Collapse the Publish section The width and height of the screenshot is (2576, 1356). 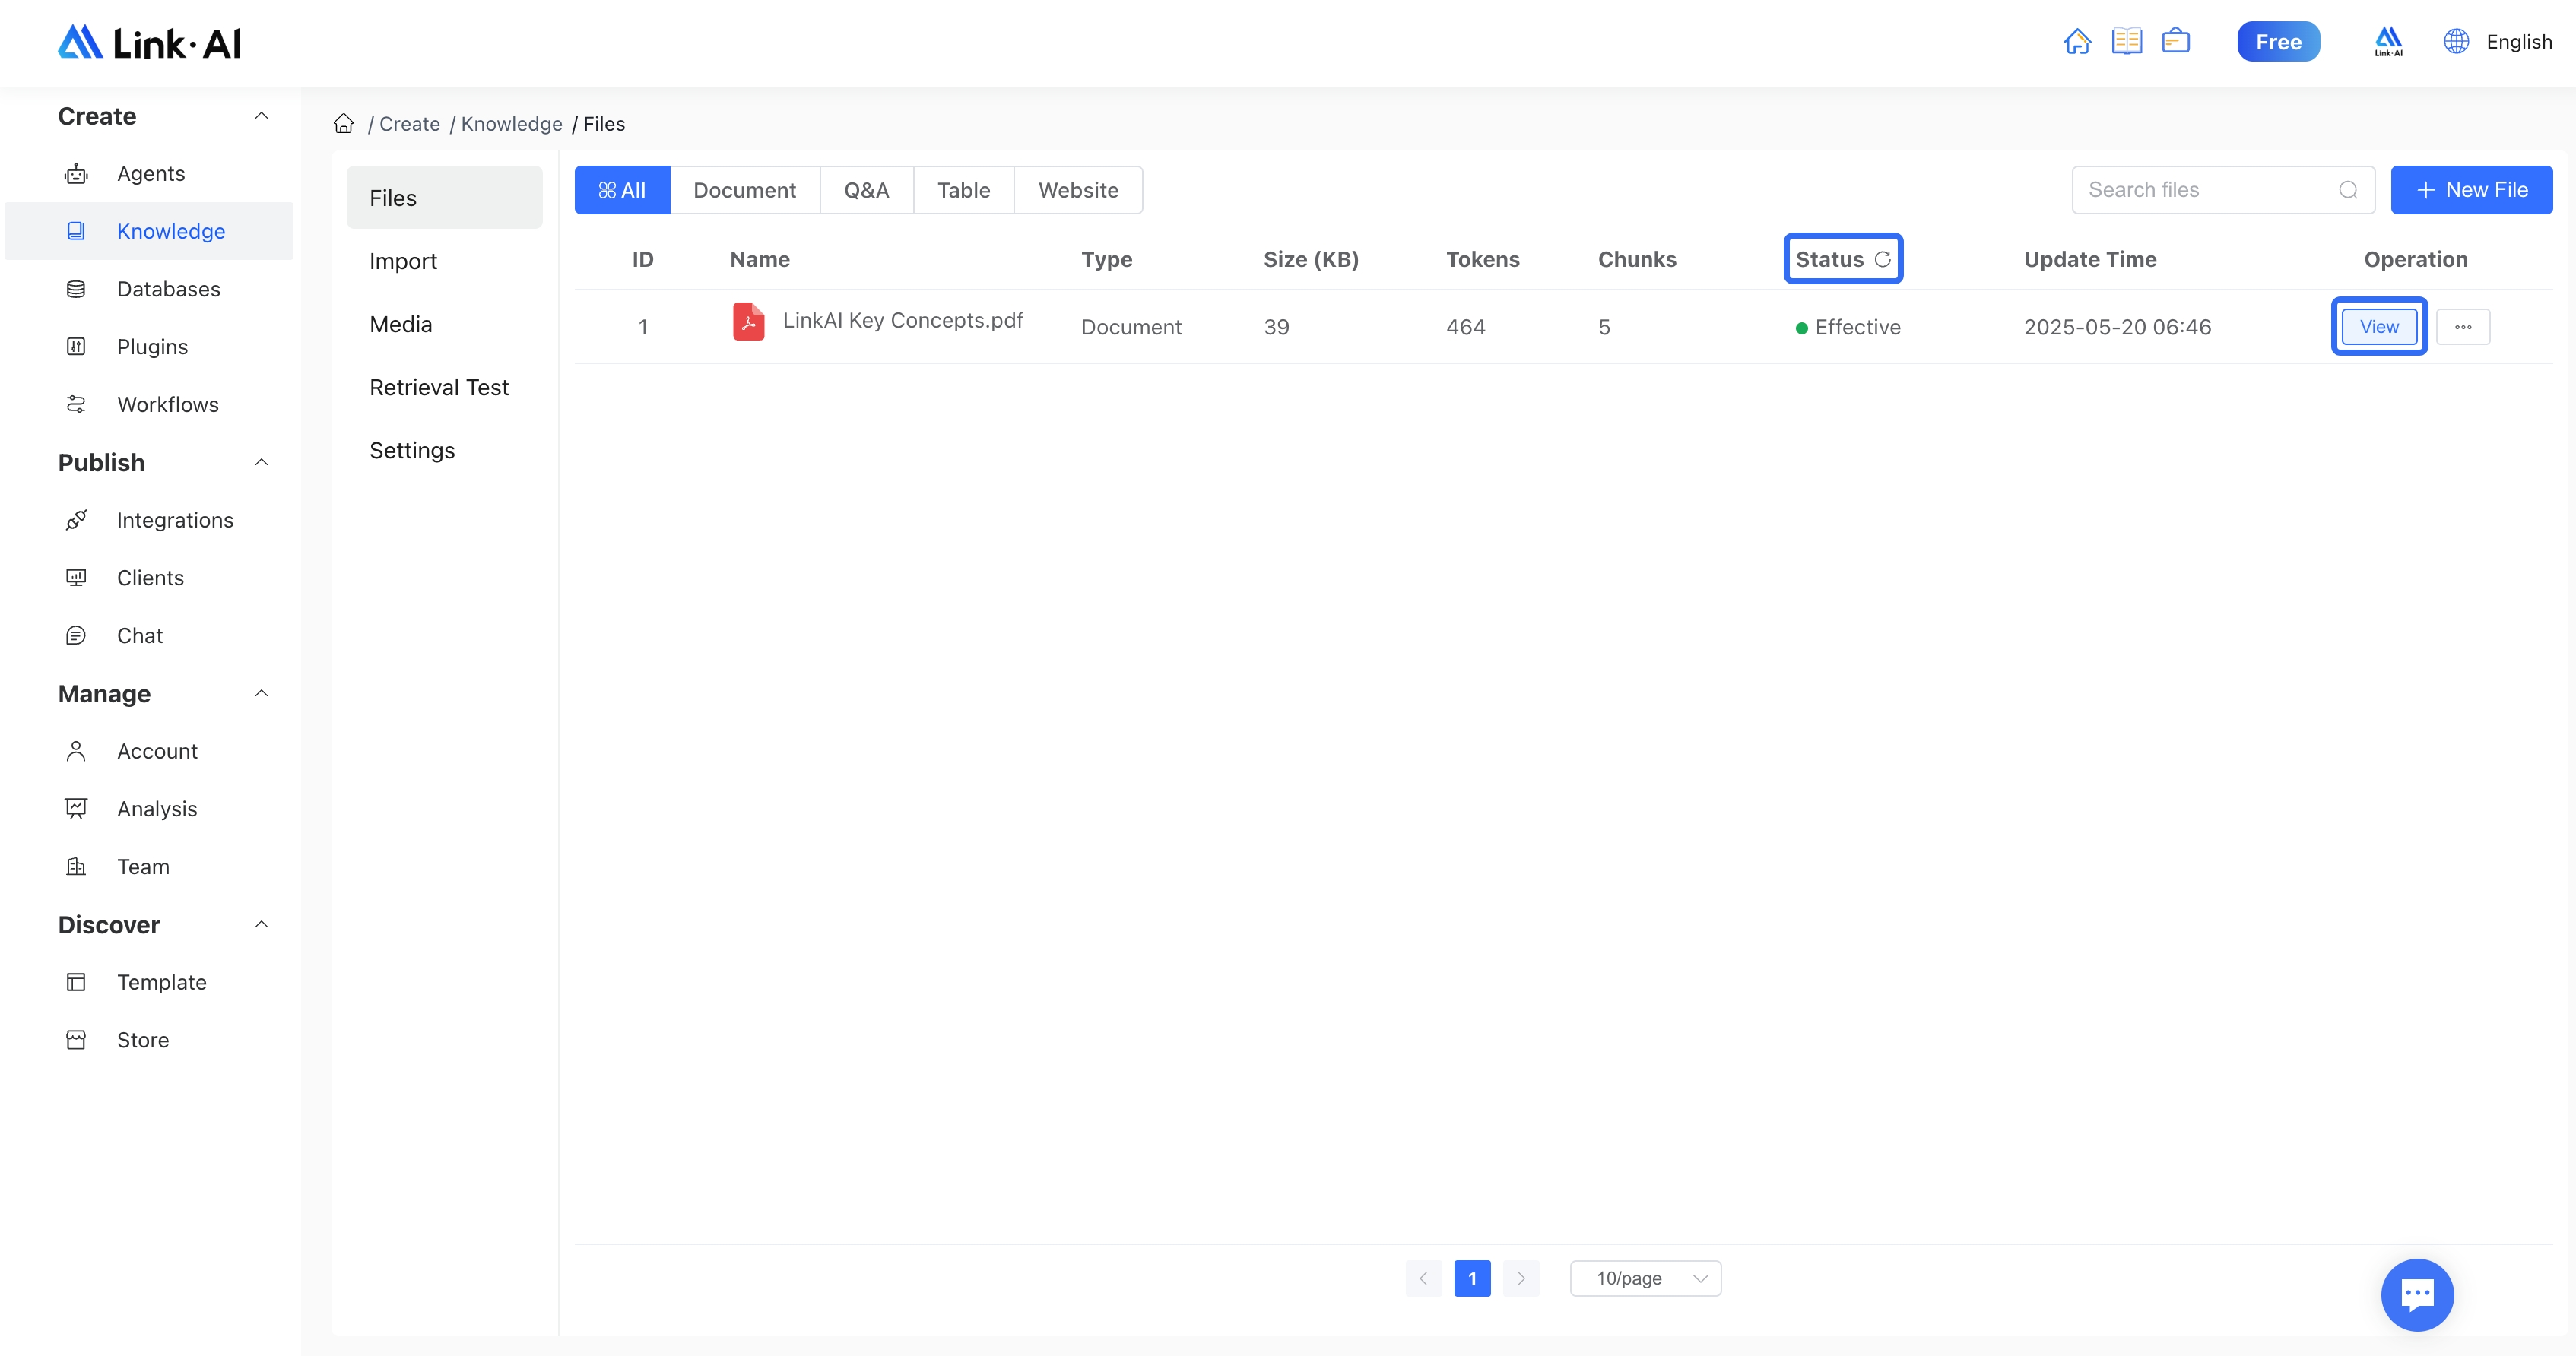(x=262, y=463)
